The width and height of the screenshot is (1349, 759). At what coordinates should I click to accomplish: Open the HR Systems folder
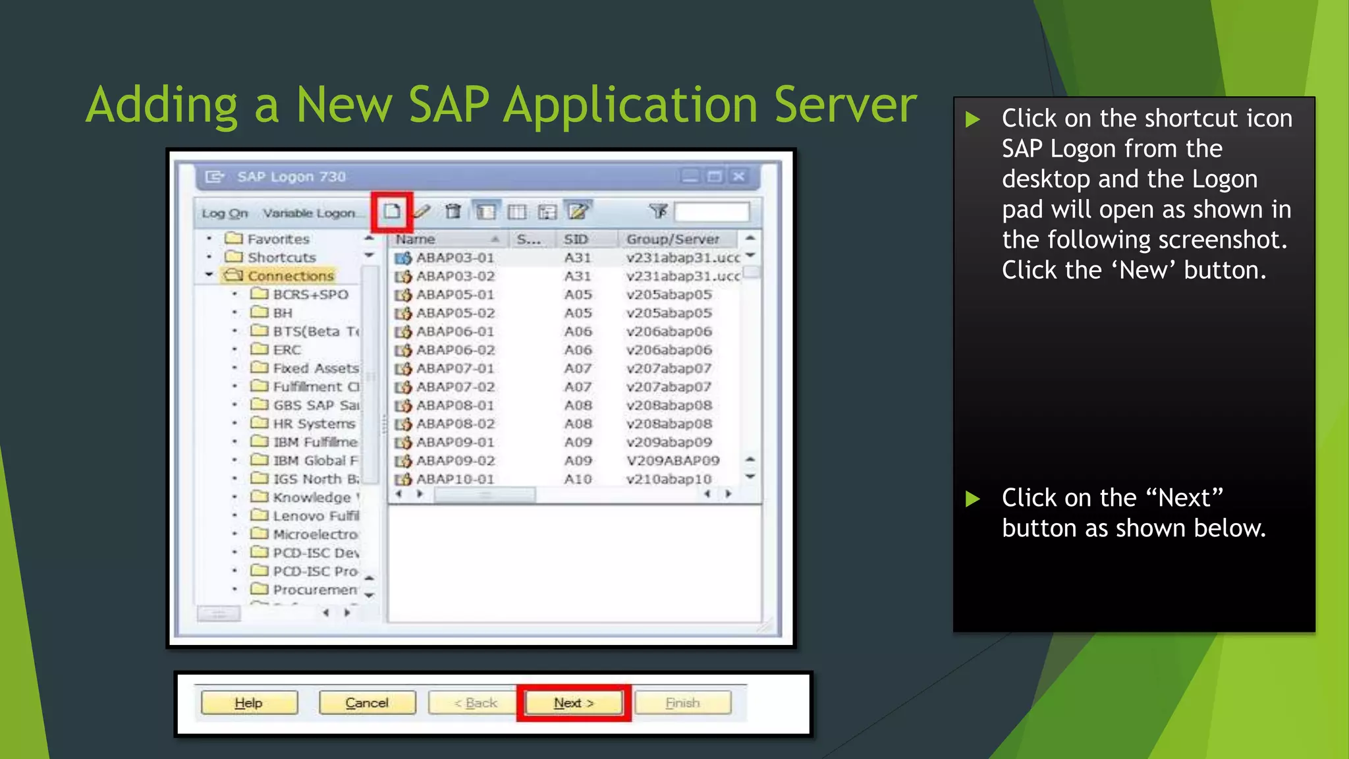pos(313,424)
